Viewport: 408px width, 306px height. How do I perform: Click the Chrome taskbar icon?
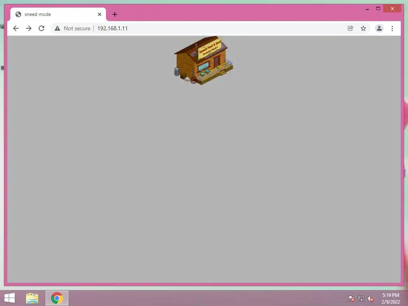click(x=57, y=298)
